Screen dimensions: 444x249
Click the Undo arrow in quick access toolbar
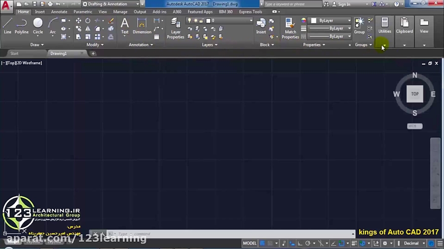click(x=58, y=4)
